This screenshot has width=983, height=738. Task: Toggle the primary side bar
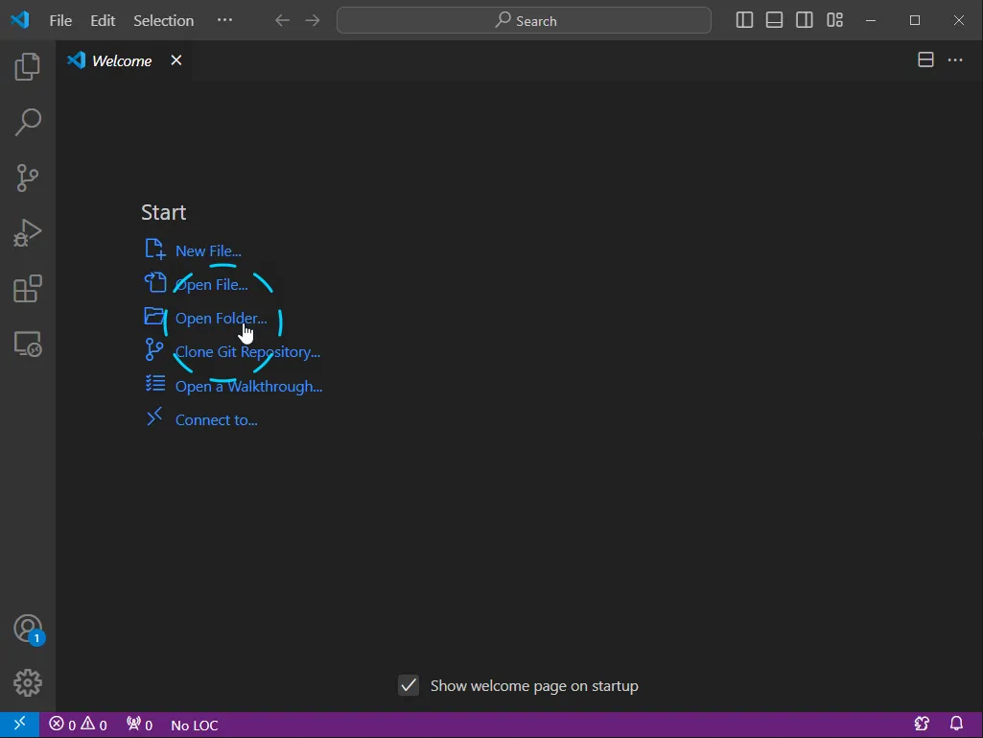coord(744,20)
